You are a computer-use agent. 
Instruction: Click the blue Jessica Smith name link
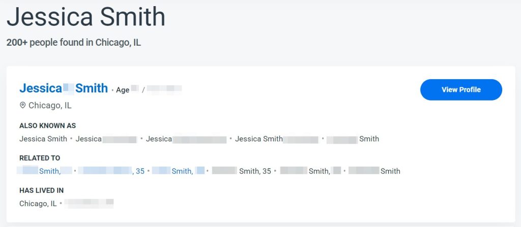pos(64,88)
